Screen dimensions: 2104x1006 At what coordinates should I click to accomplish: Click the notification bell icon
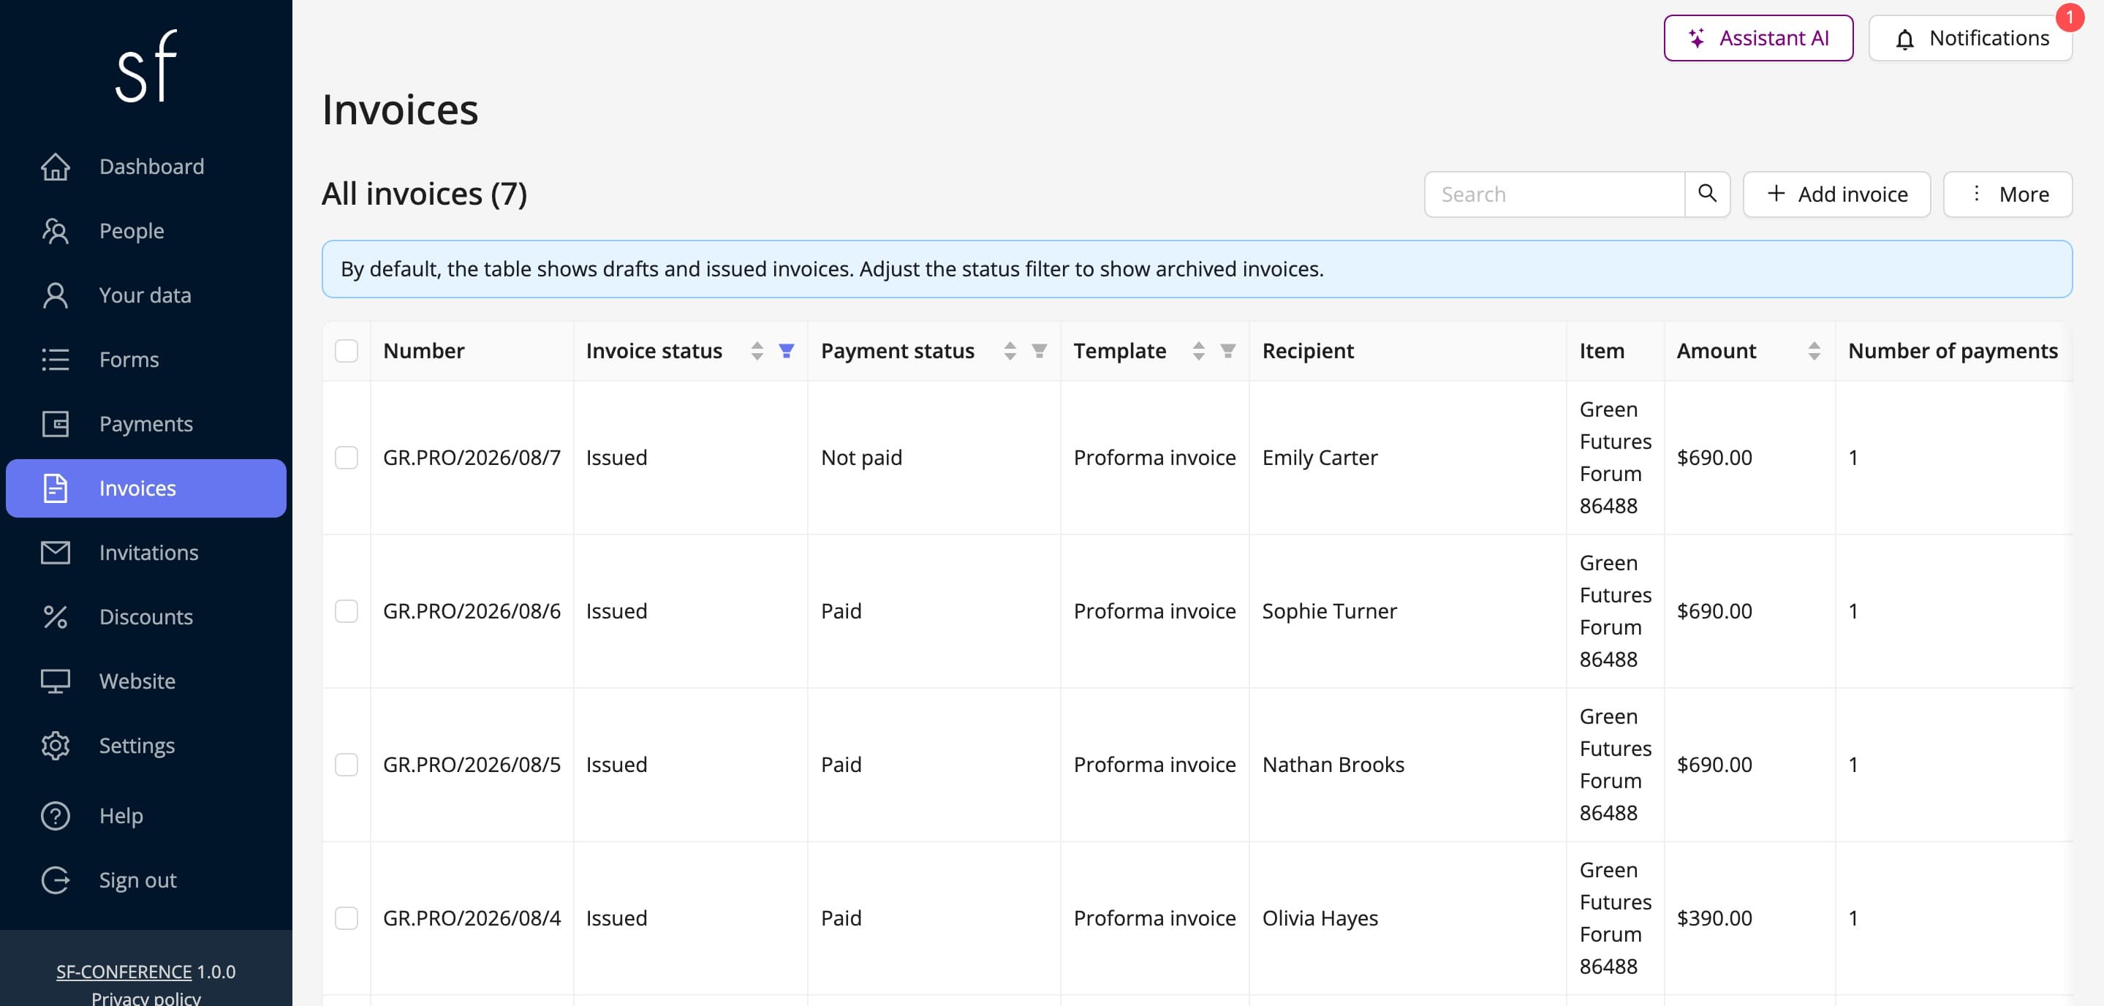point(1904,38)
